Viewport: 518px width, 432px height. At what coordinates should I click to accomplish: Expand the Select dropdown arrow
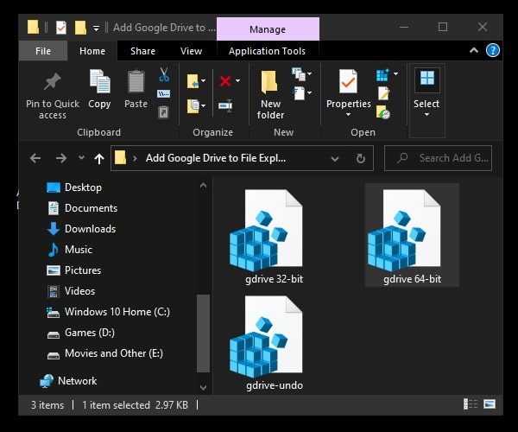pos(426,115)
